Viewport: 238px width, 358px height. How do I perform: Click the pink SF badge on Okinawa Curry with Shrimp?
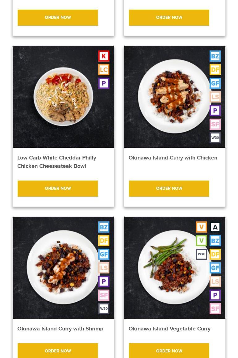[x=104, y=295]
